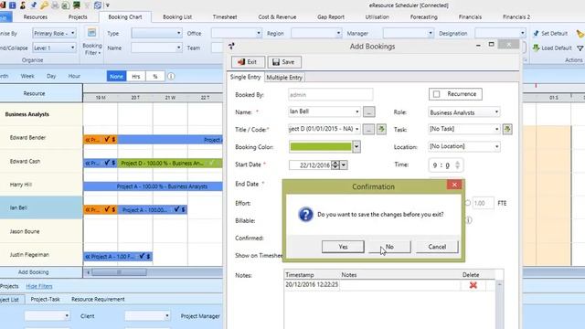Select the FTE radio button

coord(467,203)
